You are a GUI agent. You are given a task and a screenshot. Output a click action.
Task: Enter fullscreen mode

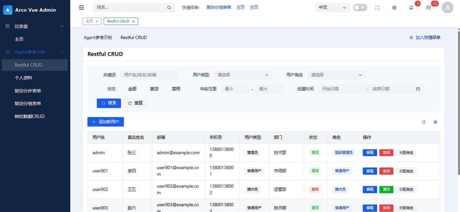click(x=377, y=7)
